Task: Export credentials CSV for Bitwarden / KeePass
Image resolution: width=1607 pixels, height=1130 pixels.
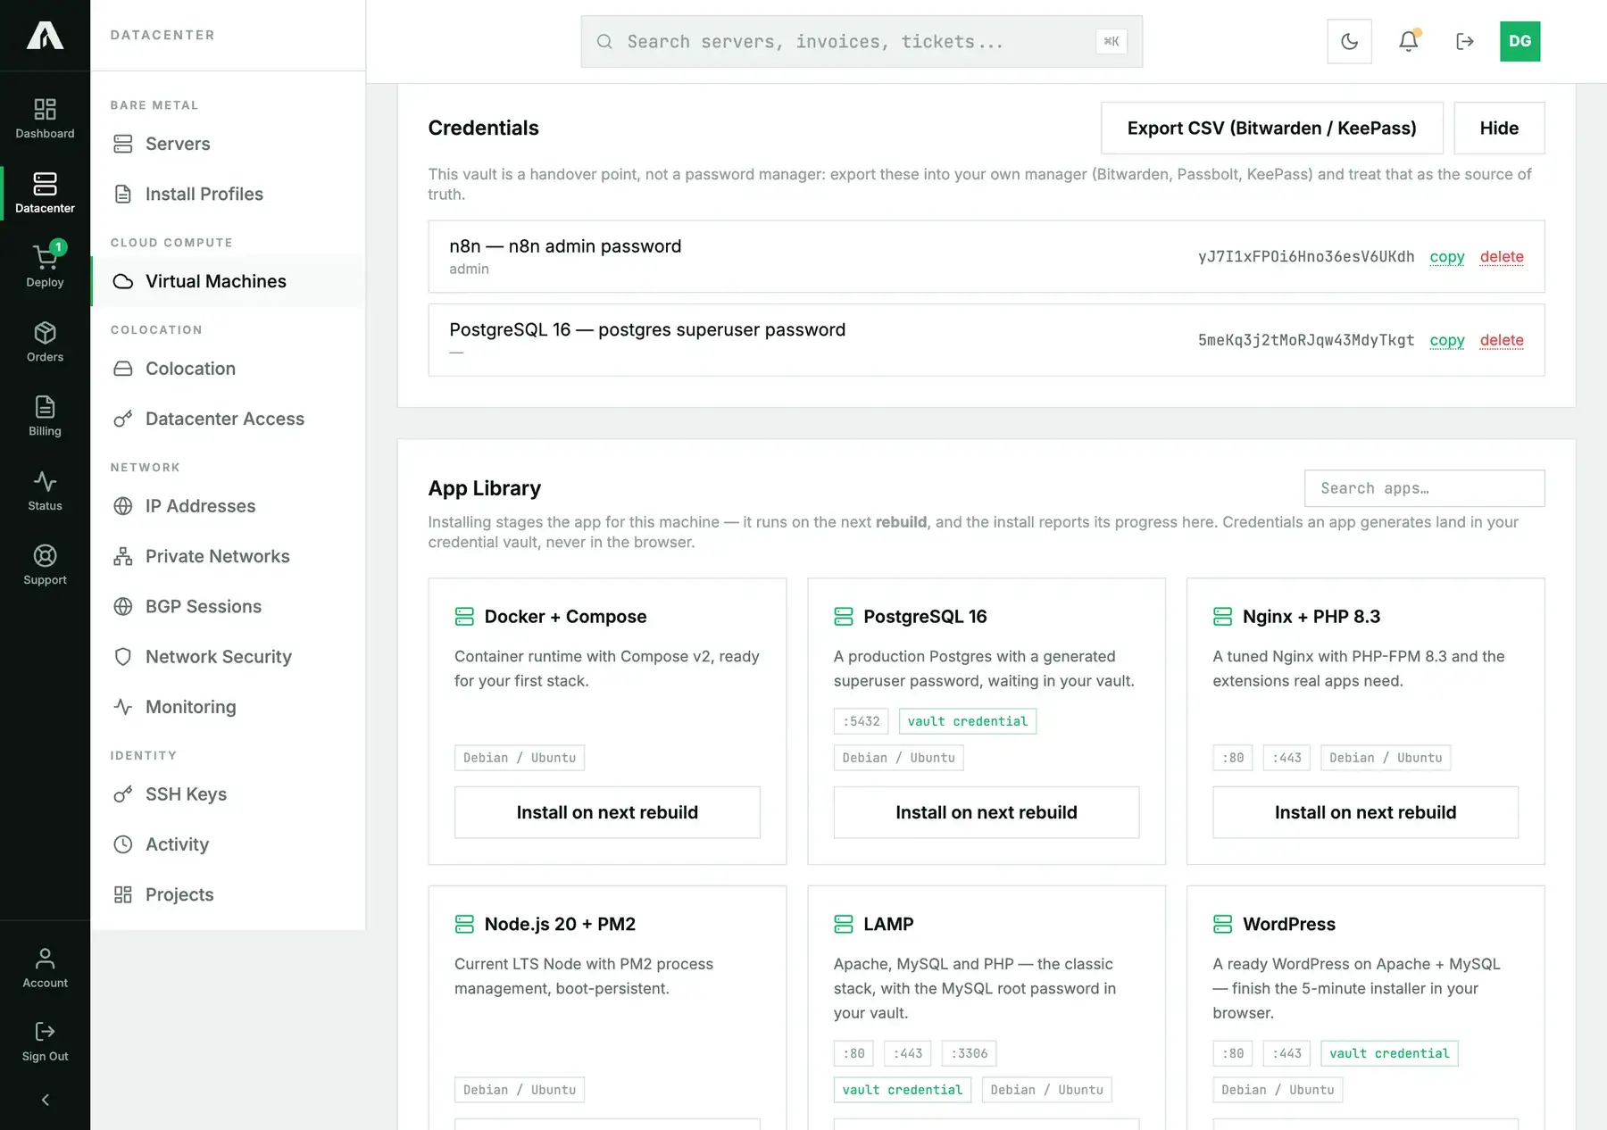Action: click(x=1271, y=128)
